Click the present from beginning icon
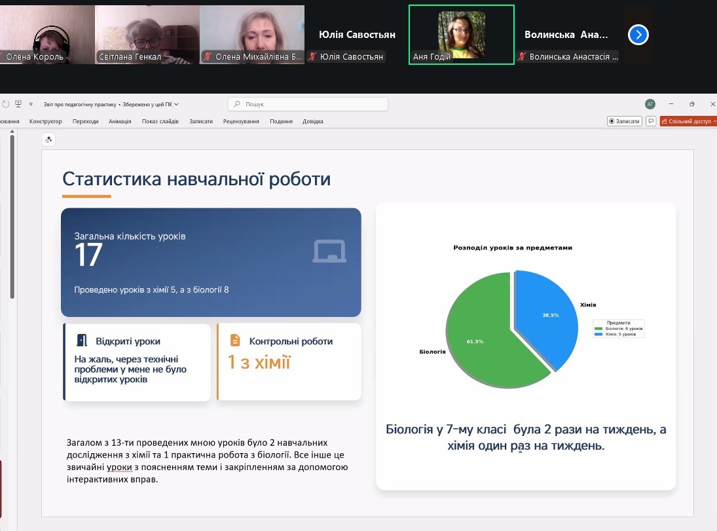Viewport: 717px width, 531px height. coord(18,104)
